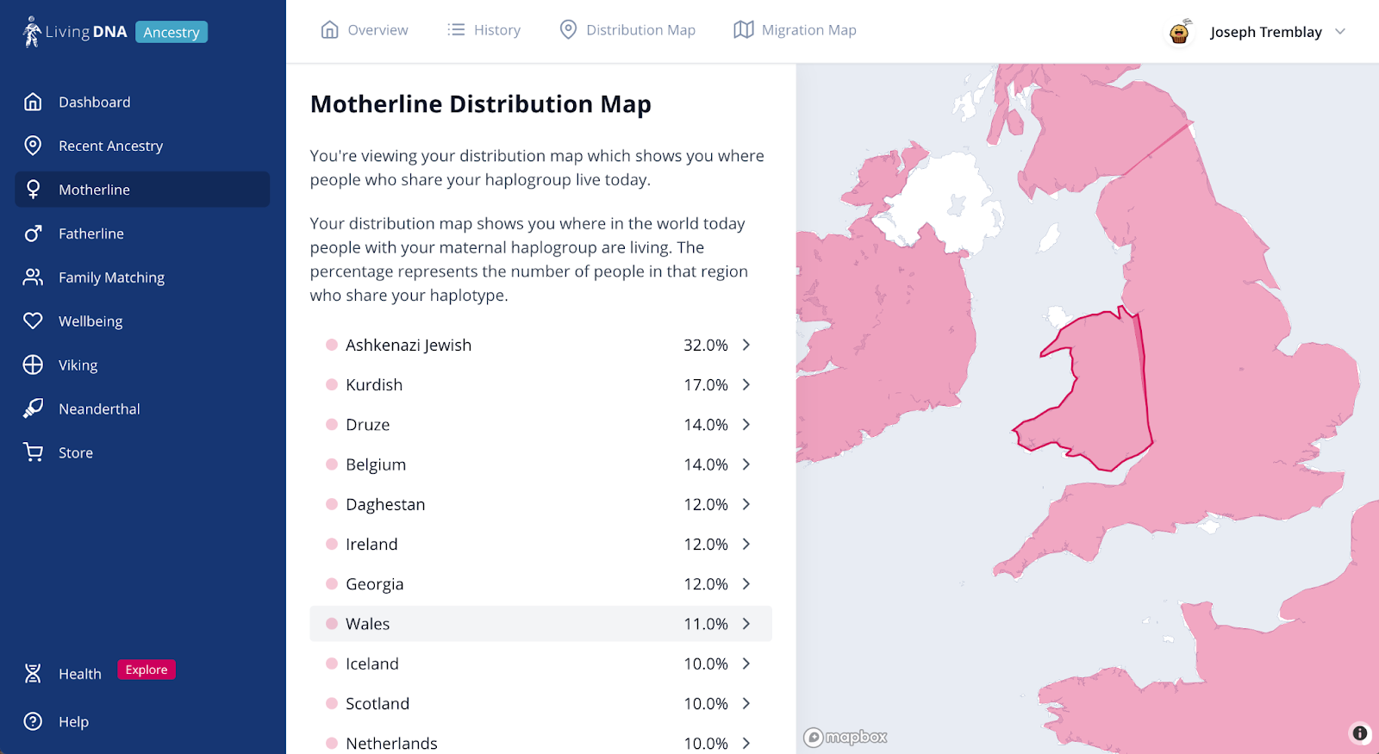Open the History tab
The width and height of the screenshot is (1379, 754).
tap(484, 30)
